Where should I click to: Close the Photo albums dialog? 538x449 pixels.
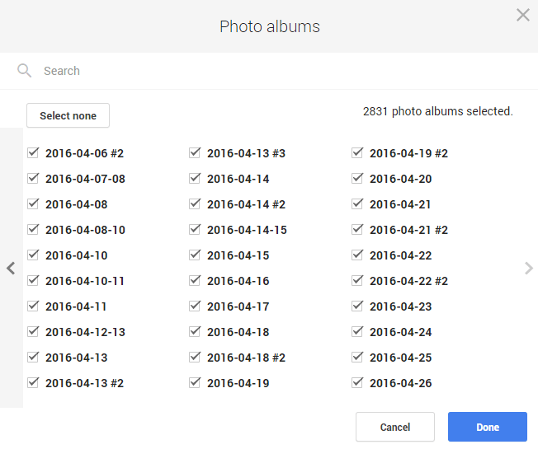[522, 15]
